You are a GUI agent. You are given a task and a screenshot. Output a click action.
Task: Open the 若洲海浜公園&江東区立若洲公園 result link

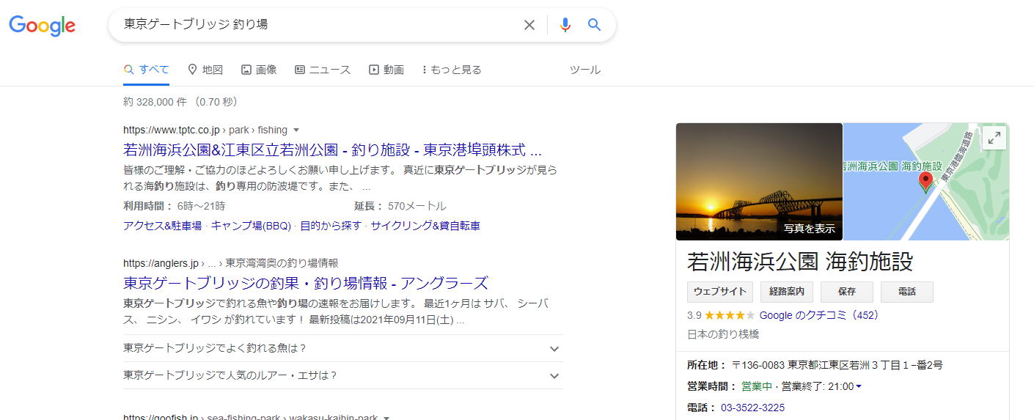333,150
